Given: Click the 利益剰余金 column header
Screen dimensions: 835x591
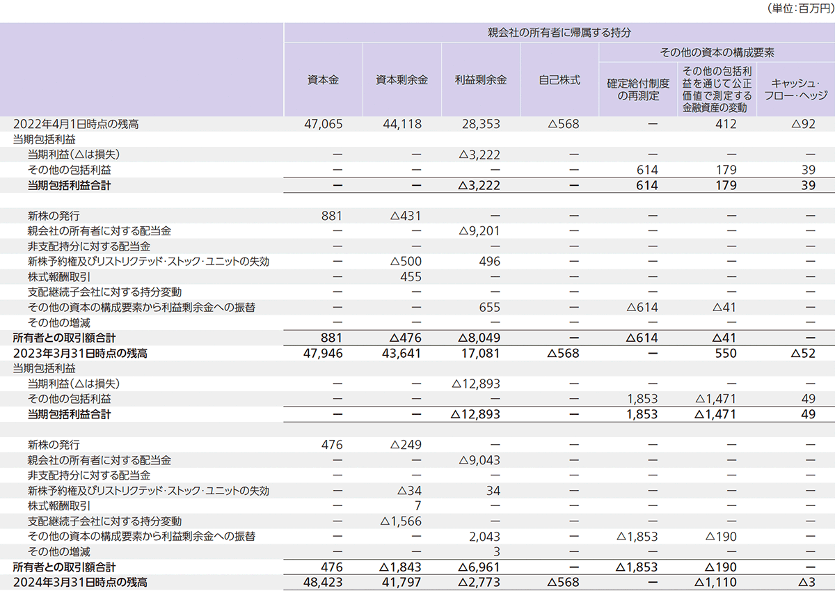Looking at the screenshot, I should tap(480, 80).
